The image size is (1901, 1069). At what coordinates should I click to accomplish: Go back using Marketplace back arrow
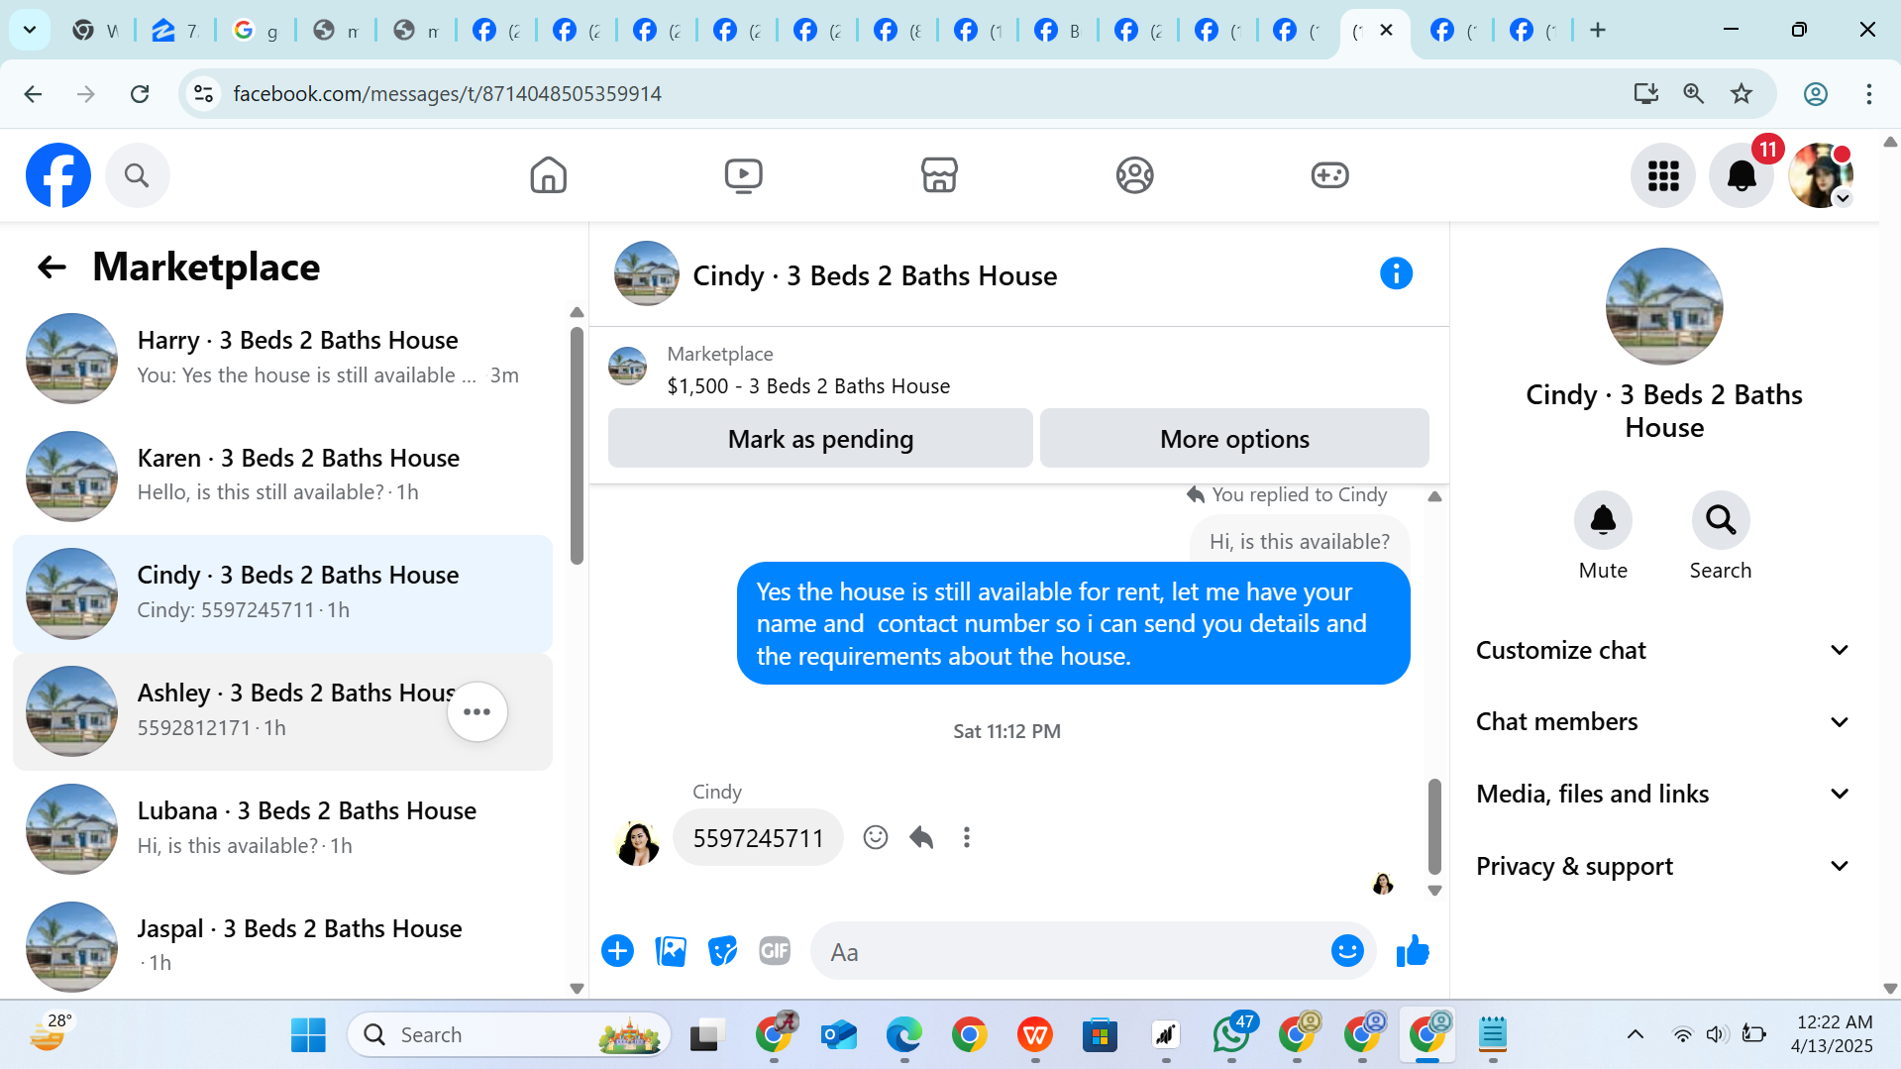tap(52, 267)
